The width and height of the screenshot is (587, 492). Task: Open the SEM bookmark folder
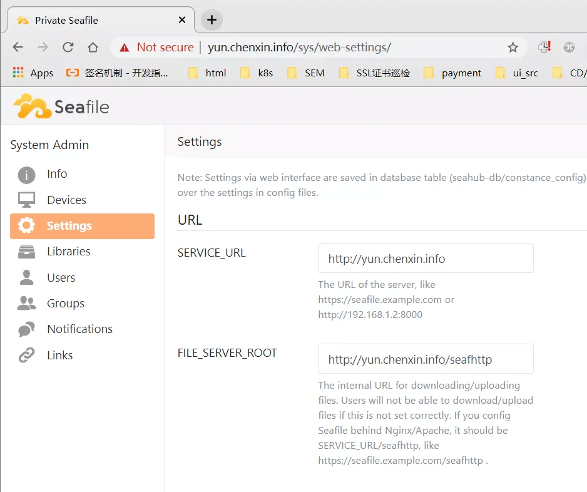coord(306,73)
